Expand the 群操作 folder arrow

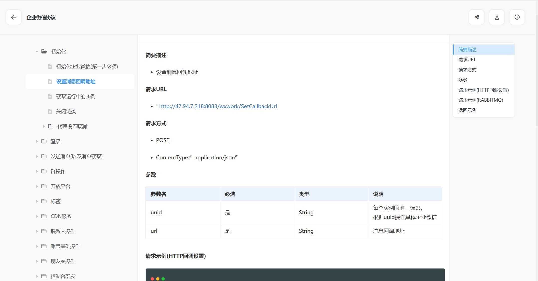pyautogui.click(x=37, y=172)
